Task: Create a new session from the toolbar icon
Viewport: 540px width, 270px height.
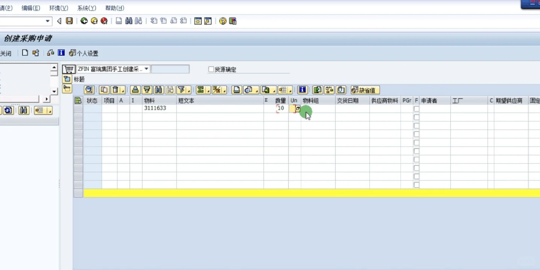Action: coord(198,21)
